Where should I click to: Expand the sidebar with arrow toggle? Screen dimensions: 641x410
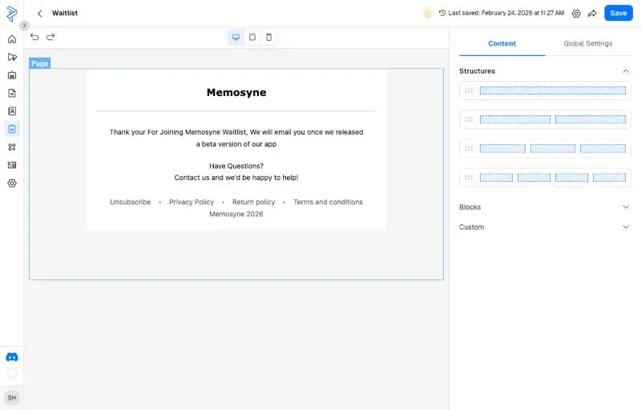coord(24,26)
